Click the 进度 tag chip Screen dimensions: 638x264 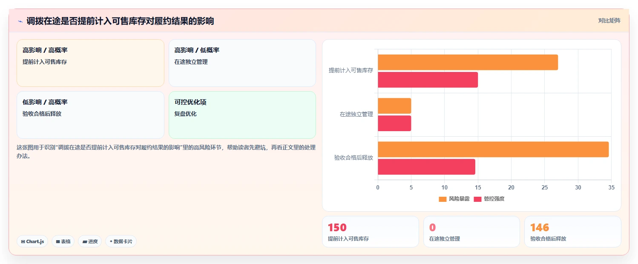[x=90, y=241]
